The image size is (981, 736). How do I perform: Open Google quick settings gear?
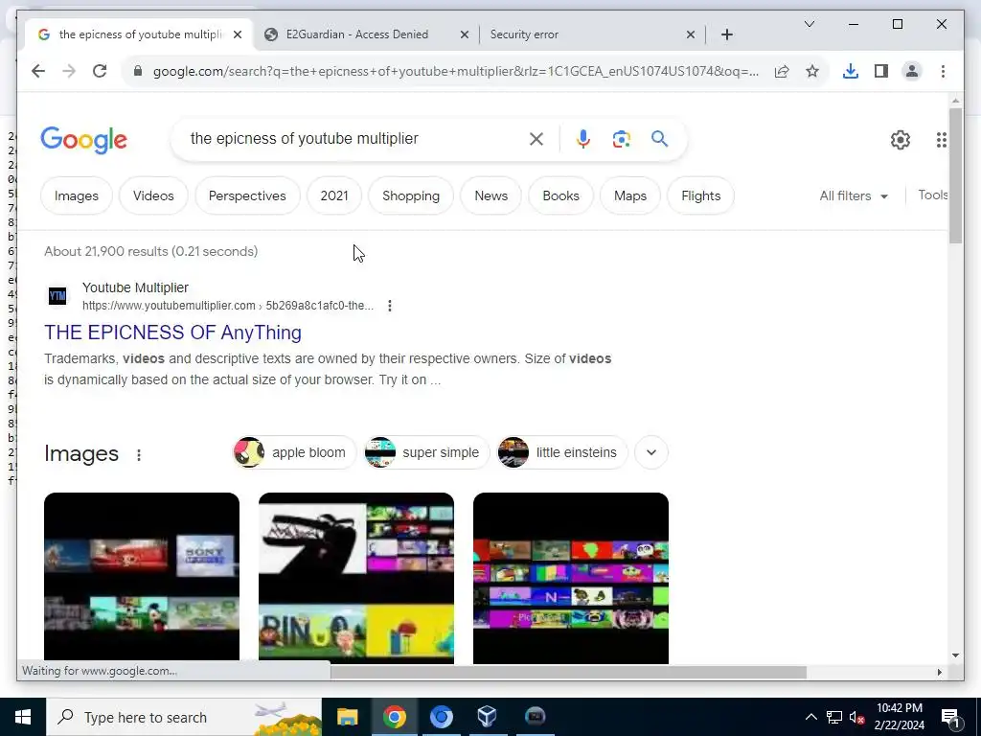[x=901, y=140]
